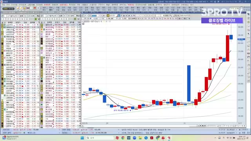
Task: Sort left list by 등락률 column header
Action: pos(33,23)
